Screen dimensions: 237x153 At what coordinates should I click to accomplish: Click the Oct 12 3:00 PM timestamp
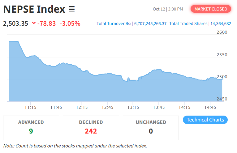click(168, 9)
